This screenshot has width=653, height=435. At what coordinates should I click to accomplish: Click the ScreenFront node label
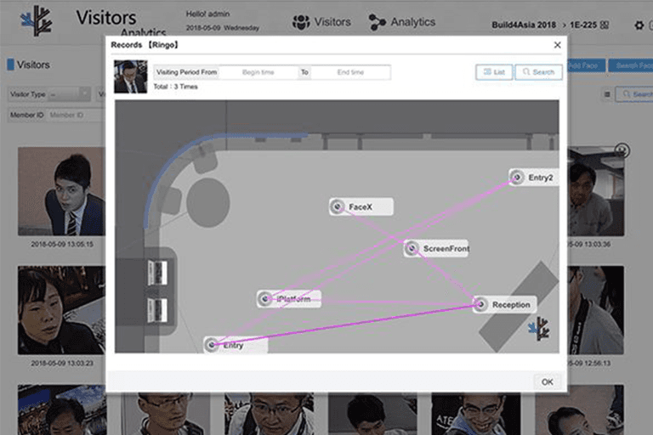click(x=446, y=249)
